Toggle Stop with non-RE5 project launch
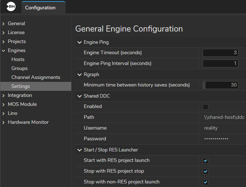Image resolution: width=246 pixels, height=187 pixels. (206, 182)
